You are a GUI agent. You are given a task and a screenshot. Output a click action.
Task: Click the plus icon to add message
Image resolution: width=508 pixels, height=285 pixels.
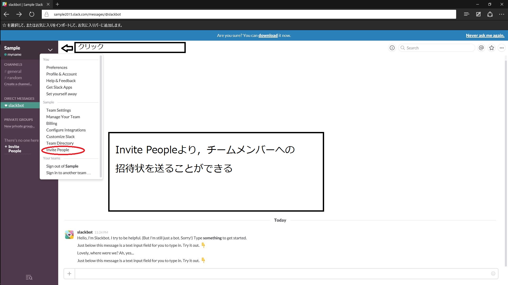(69, 274)
